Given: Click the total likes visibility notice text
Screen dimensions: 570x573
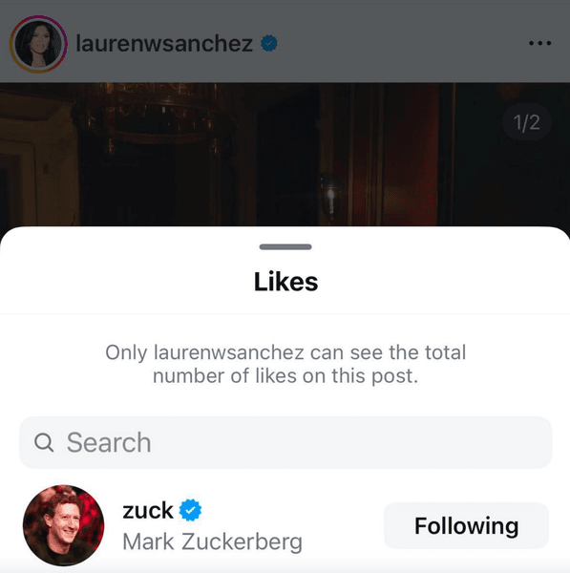Looking at the screenshot, I should click(285, 364).
